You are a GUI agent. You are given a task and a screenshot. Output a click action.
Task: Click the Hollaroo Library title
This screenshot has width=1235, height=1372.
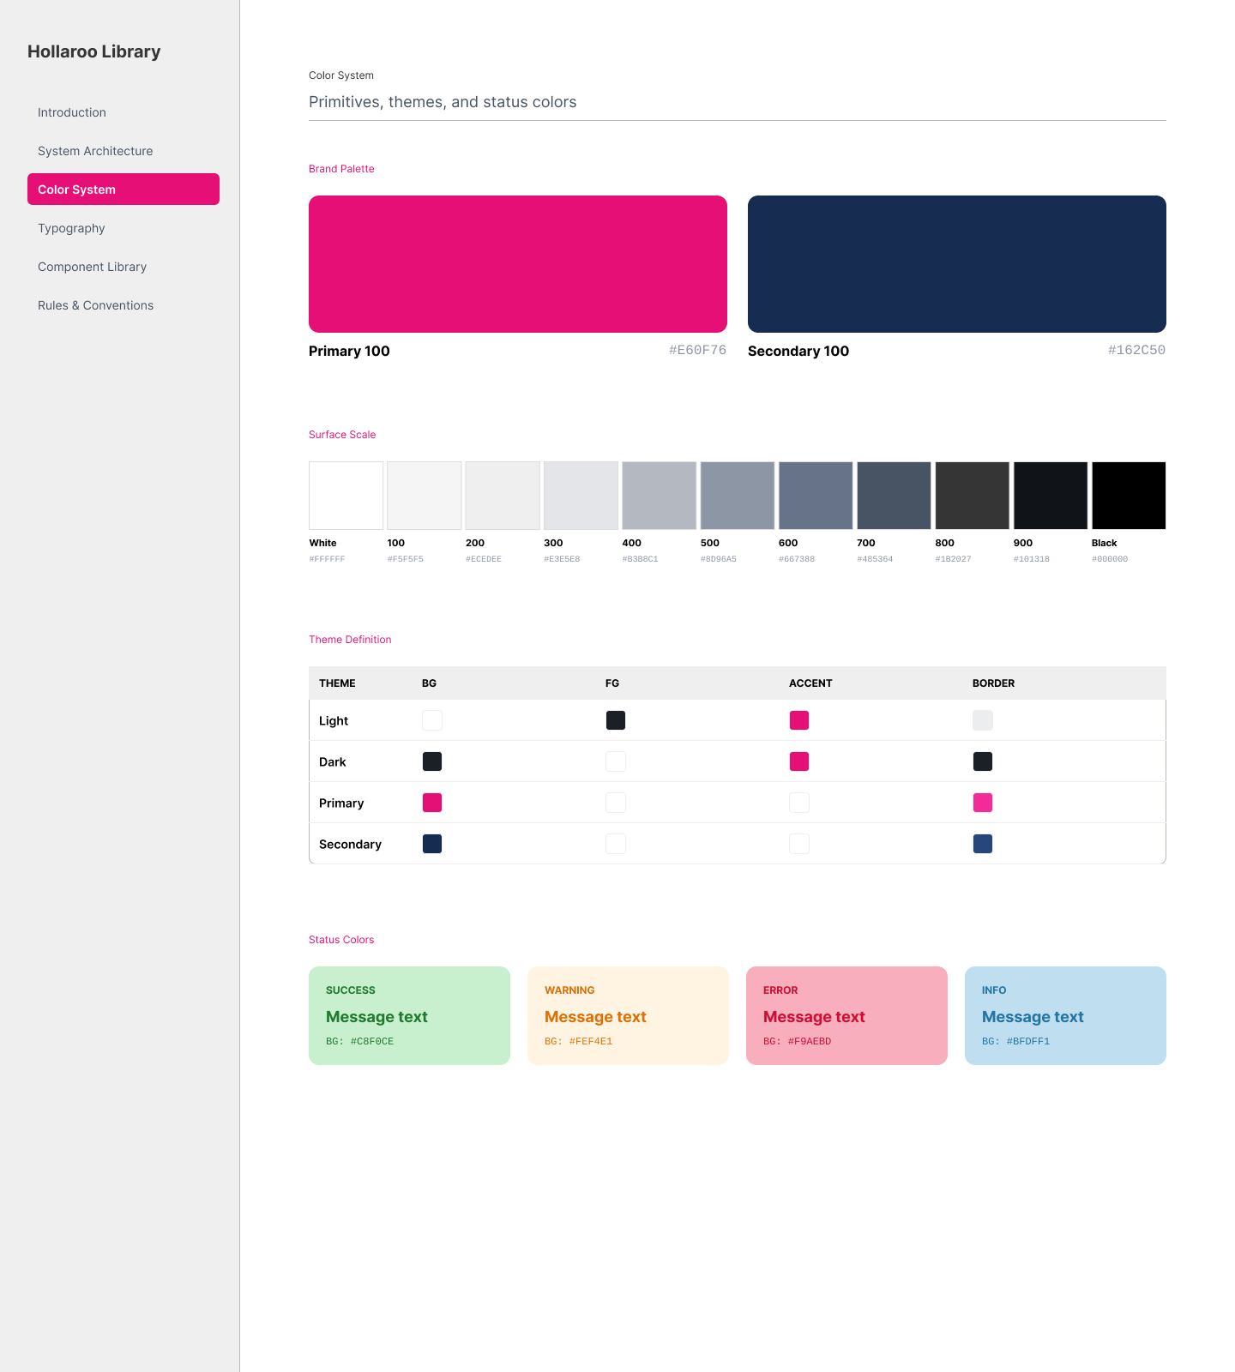[94, 51]
